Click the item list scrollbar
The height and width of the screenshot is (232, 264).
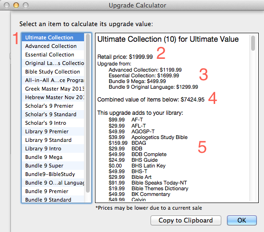[88, 113]
